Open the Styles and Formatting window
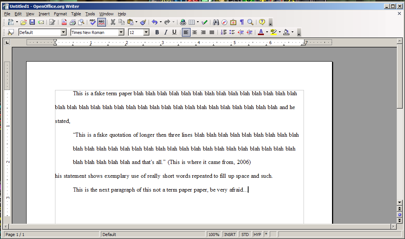The width and height of the screenshot is (405, 239). (10, 32)
